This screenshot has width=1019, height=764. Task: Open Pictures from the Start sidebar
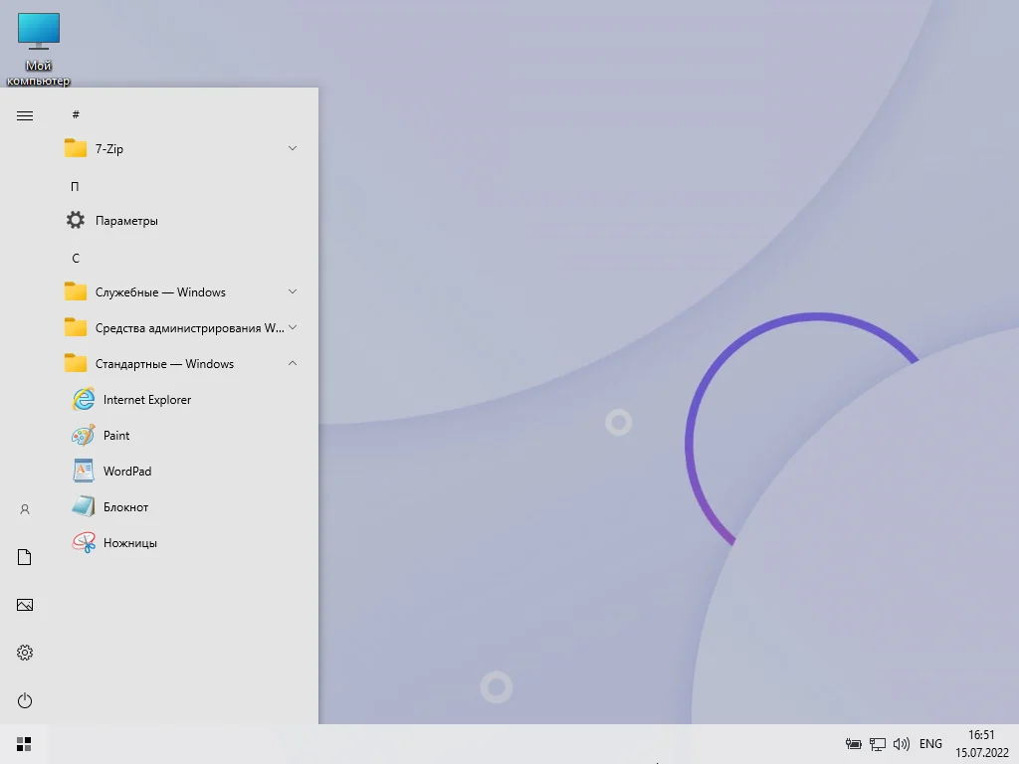tap(25, 605)
